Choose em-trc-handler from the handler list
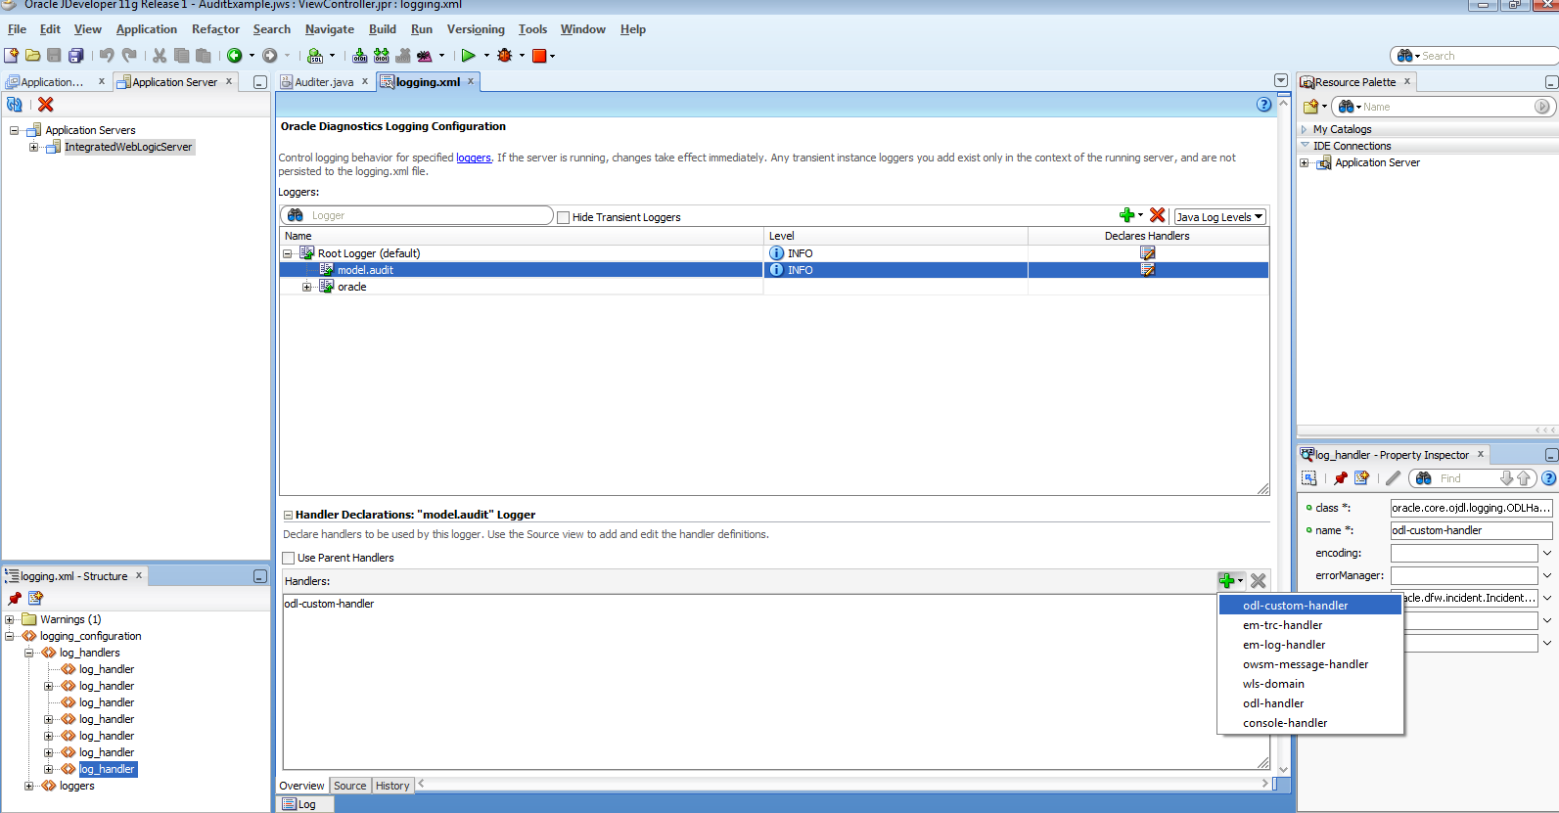 1310,625
